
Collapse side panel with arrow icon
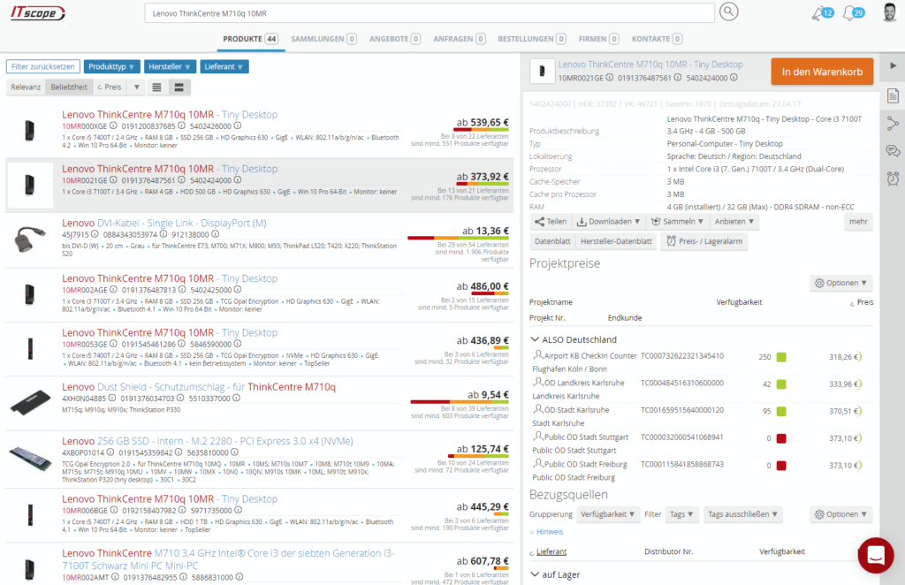click(x=893, y=65)
